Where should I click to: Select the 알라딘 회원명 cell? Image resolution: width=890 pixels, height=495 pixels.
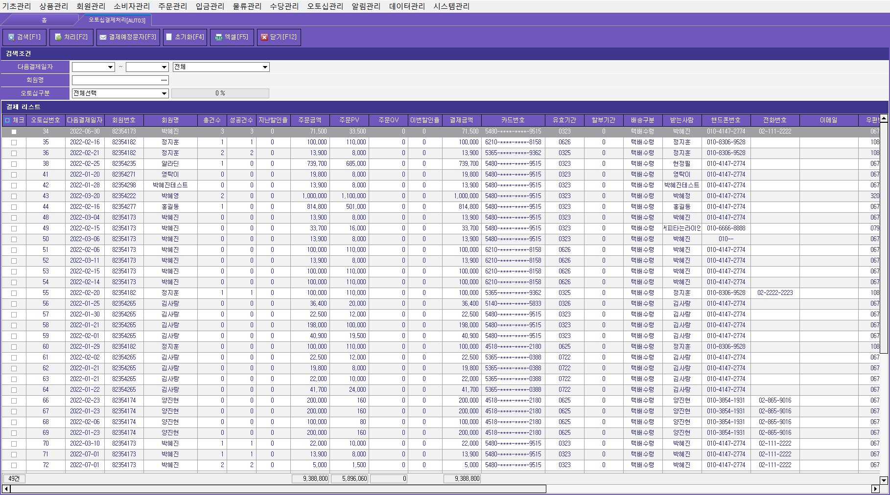[170, 164]
